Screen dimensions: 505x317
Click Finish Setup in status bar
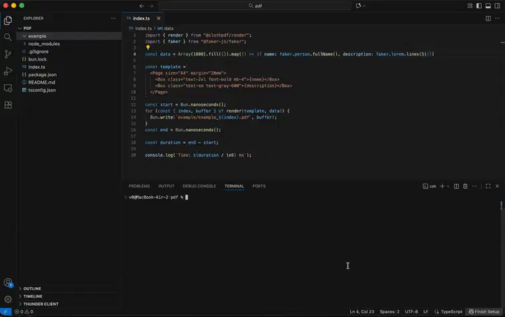pyautogui.click(x=484, y=312)
